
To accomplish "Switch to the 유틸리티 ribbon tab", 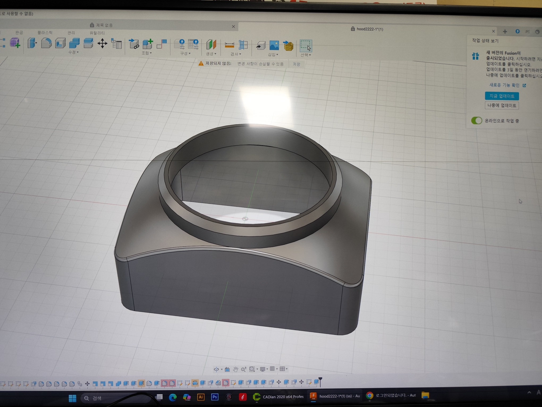I will coord(97,33).
